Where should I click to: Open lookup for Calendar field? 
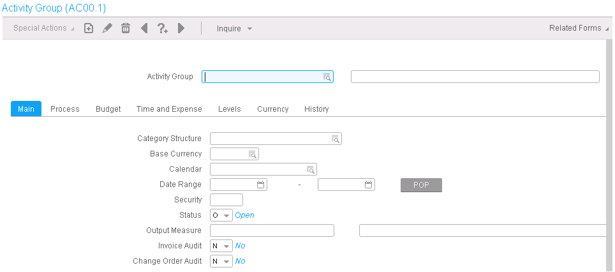310,169
